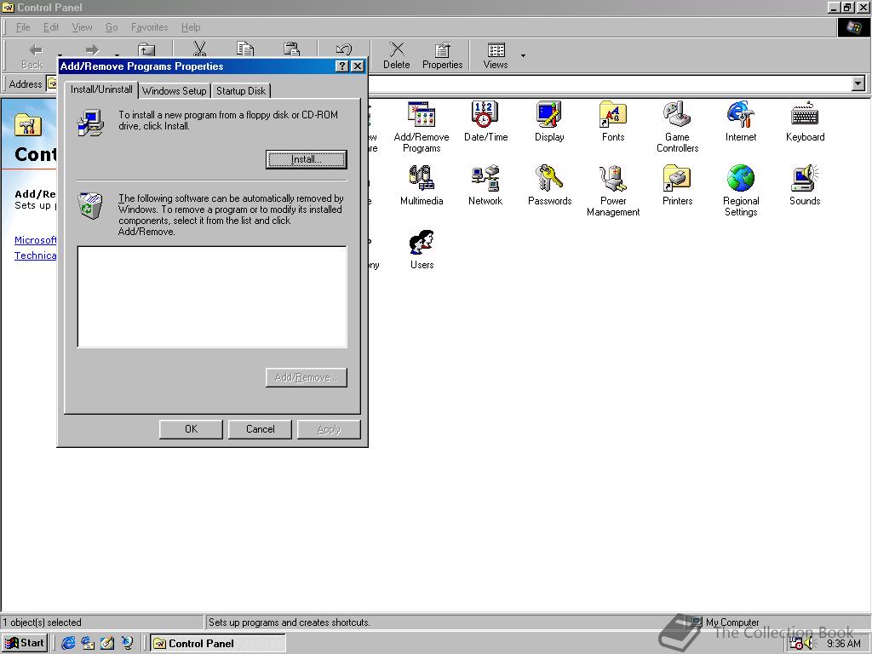Click the Install... button
872x654 pixels.
[306, 159]
